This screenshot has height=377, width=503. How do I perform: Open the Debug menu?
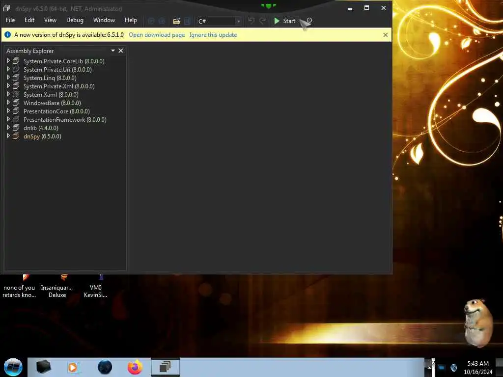pos(75,20)
